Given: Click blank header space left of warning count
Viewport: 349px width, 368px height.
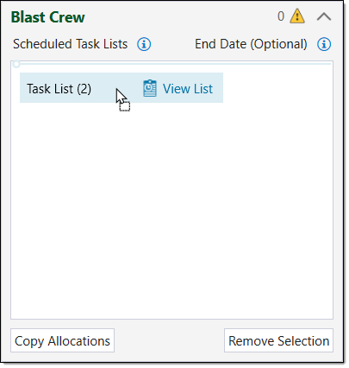Looking at the screenshot, I should coord(181,16).
